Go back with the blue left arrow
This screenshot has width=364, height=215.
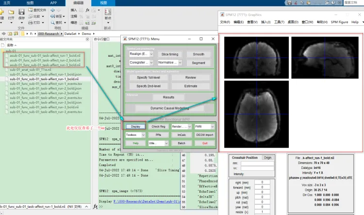(x=53, y=10)
